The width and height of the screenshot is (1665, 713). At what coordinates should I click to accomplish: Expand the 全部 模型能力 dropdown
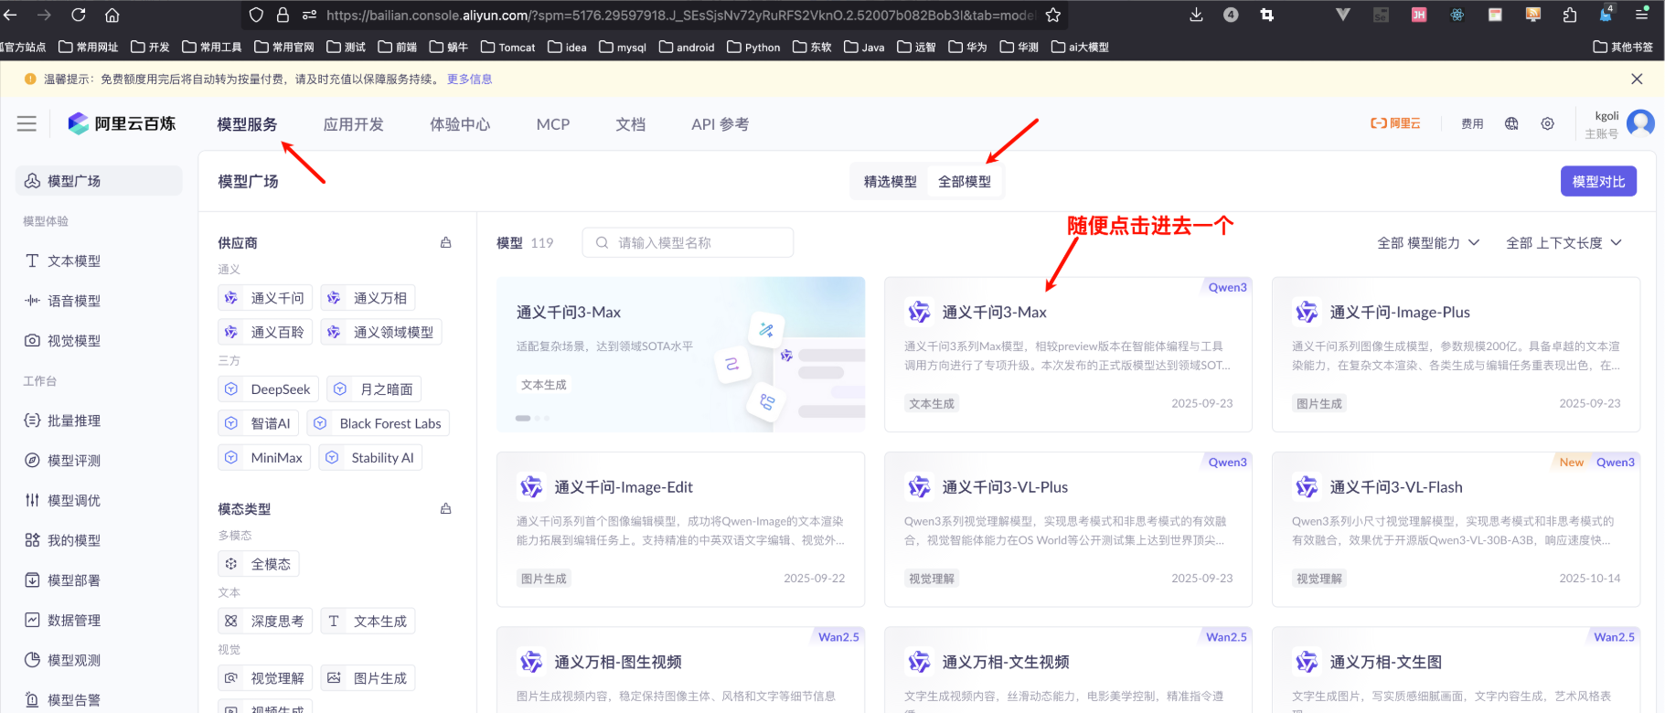[1428, 242]
